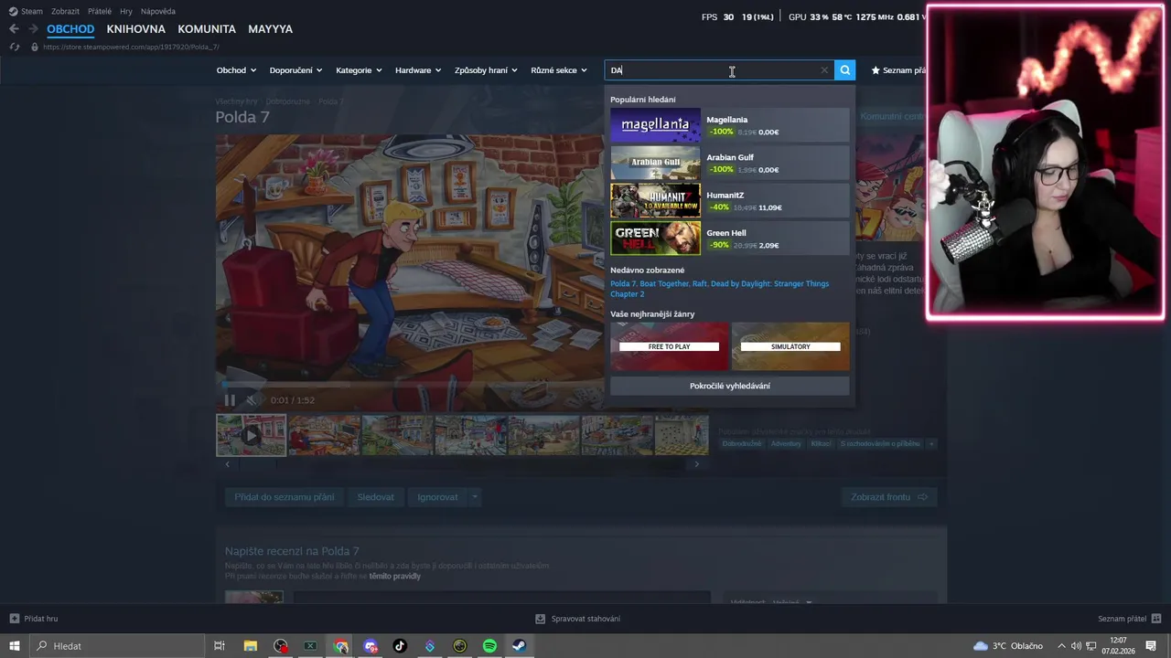Viewport: 1171px width, 658px height.
Task: Open Seznam přátel at bottom
Action: pyautogui.click(x=1130, y=619)
